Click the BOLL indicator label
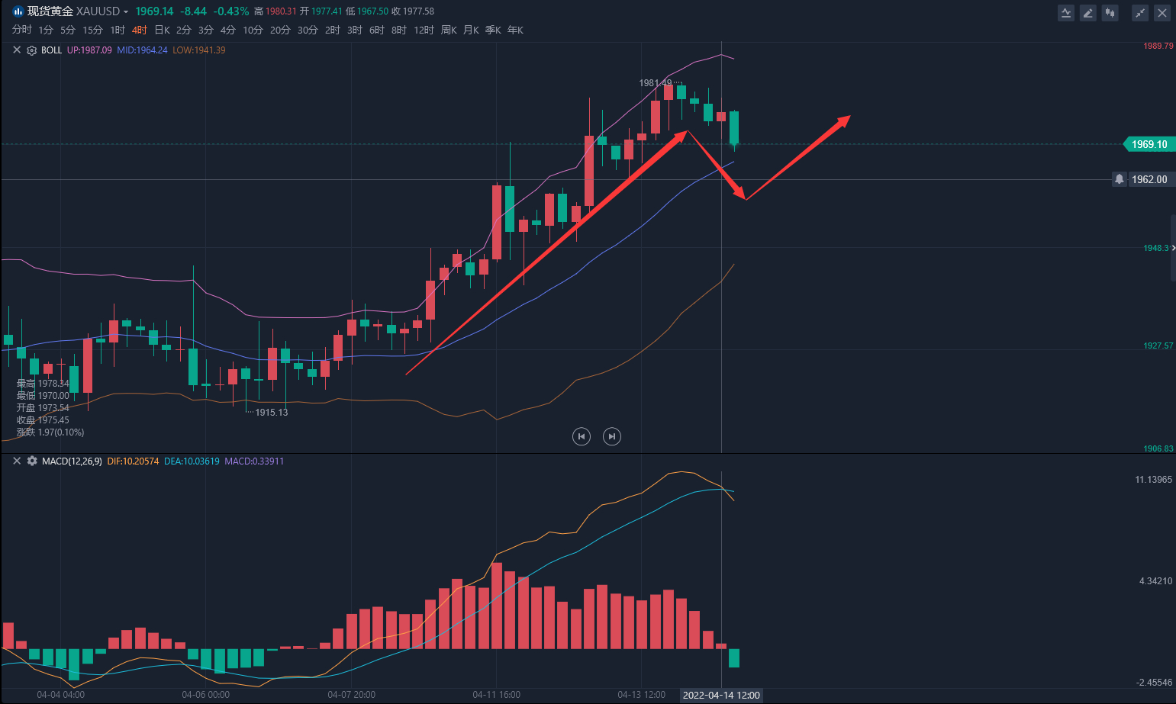Screen dimensions: 1176x704 coord(51,50)
